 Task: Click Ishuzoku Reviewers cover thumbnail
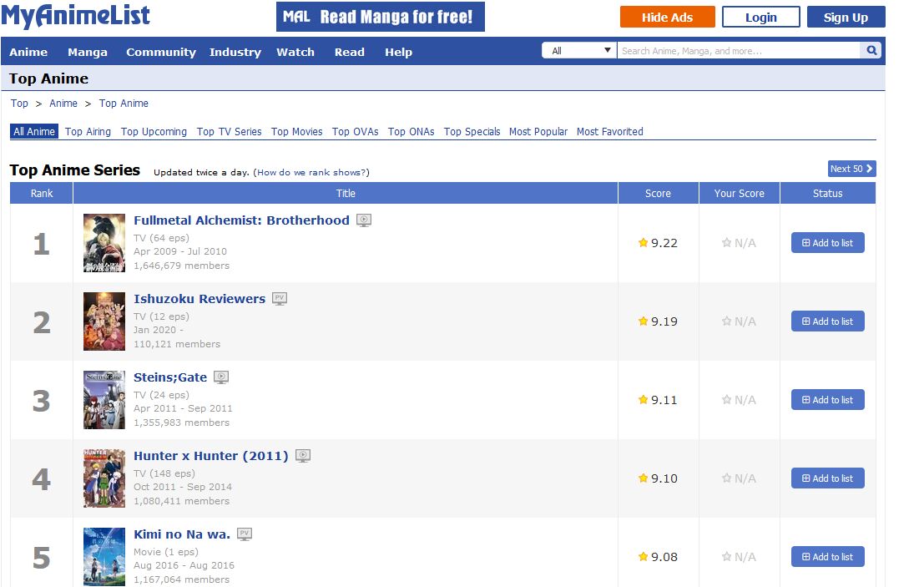click(104, 321)
